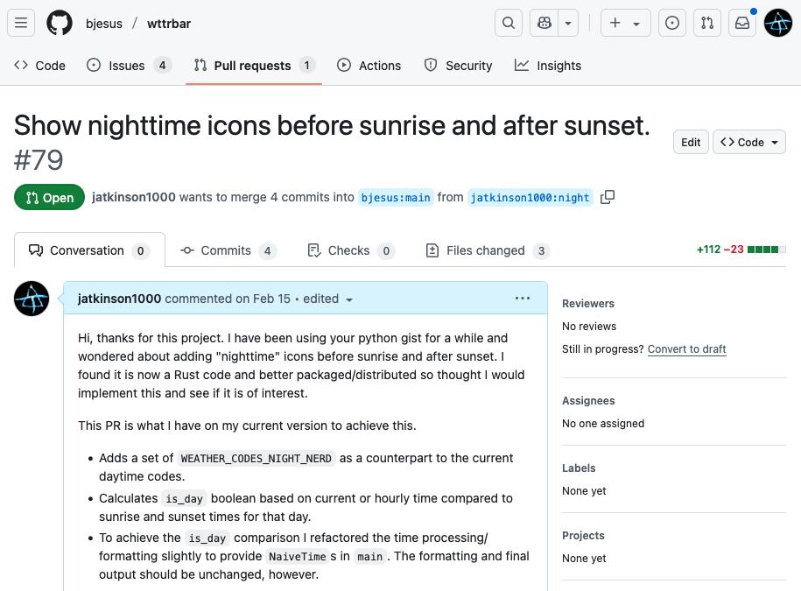Open the notifications inbox

tap(742, 24)
